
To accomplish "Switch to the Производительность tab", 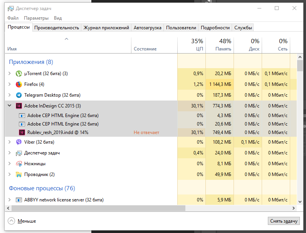I will (57, 28).
